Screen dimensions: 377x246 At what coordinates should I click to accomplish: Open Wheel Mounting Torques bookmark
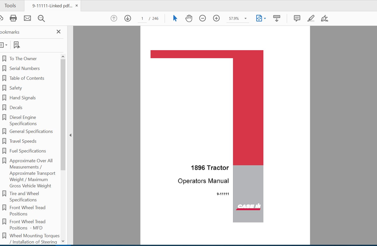pyautogui.click(x=34, y=239)
